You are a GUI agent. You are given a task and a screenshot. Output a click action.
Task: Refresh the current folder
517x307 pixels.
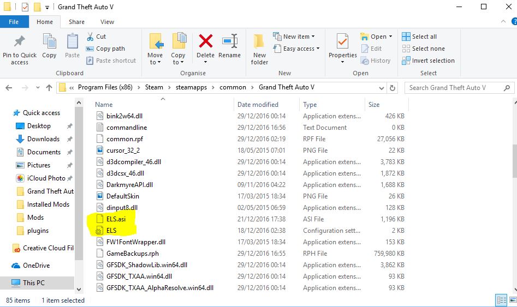point(393,88)
